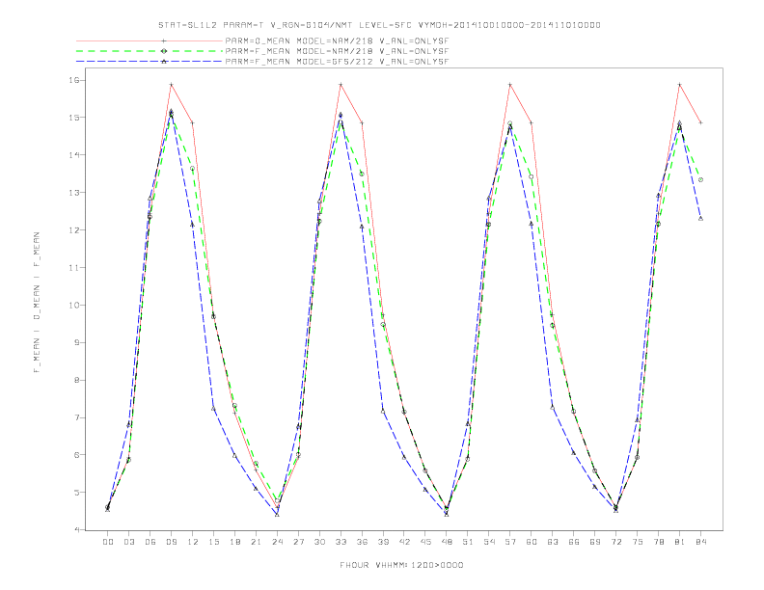Click y-axis tick label 4
The image size is (764, 590).
75,529
